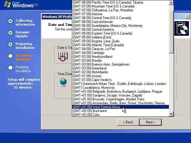Select Central Time (US & Canada)

click(x=121, y=18)
